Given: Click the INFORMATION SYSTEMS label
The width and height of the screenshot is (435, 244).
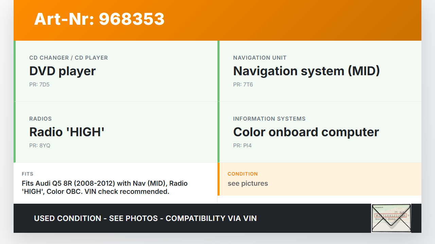Looking at the screenshot, I should pos(269,119).
